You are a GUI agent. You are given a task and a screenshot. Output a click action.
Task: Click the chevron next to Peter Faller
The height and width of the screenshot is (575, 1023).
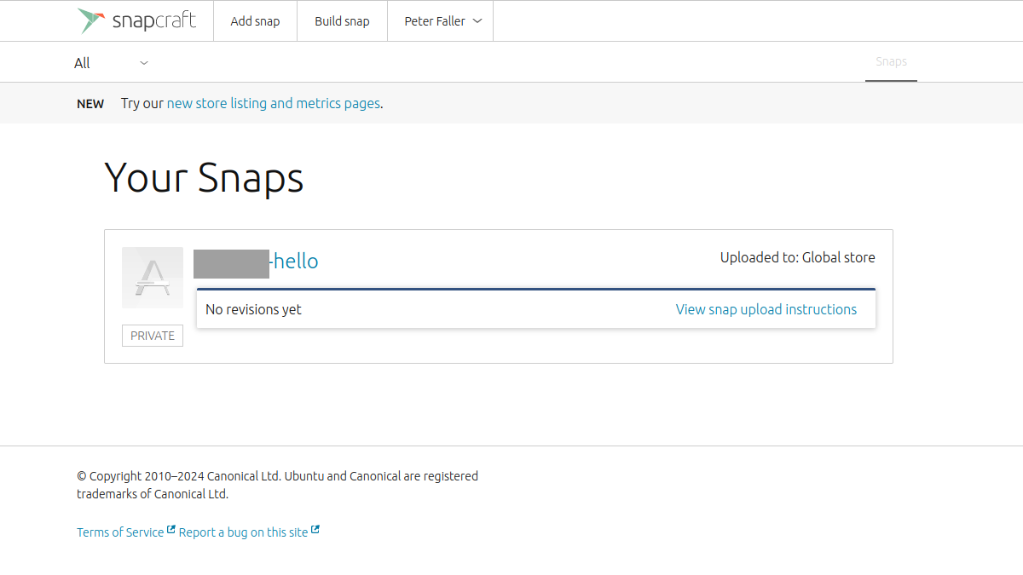(477, 21)
